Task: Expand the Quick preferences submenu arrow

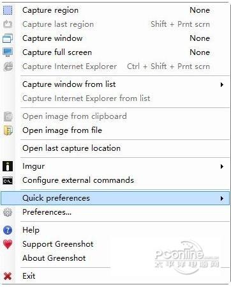Action: (x=222, y=198)
